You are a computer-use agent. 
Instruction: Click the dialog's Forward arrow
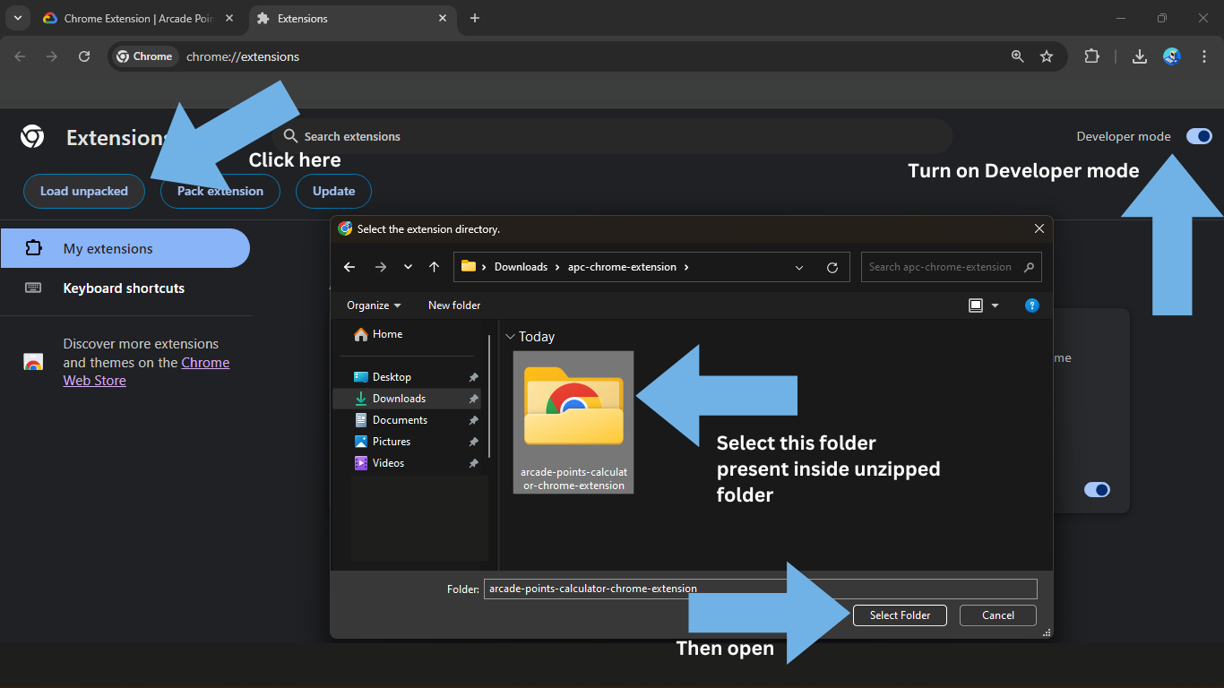click(381, 267)
